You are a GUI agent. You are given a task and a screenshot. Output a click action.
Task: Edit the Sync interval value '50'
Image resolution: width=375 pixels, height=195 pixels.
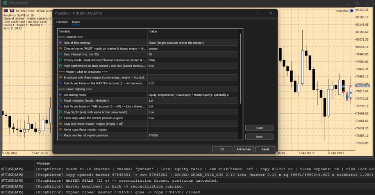click(x=193, y=54)
